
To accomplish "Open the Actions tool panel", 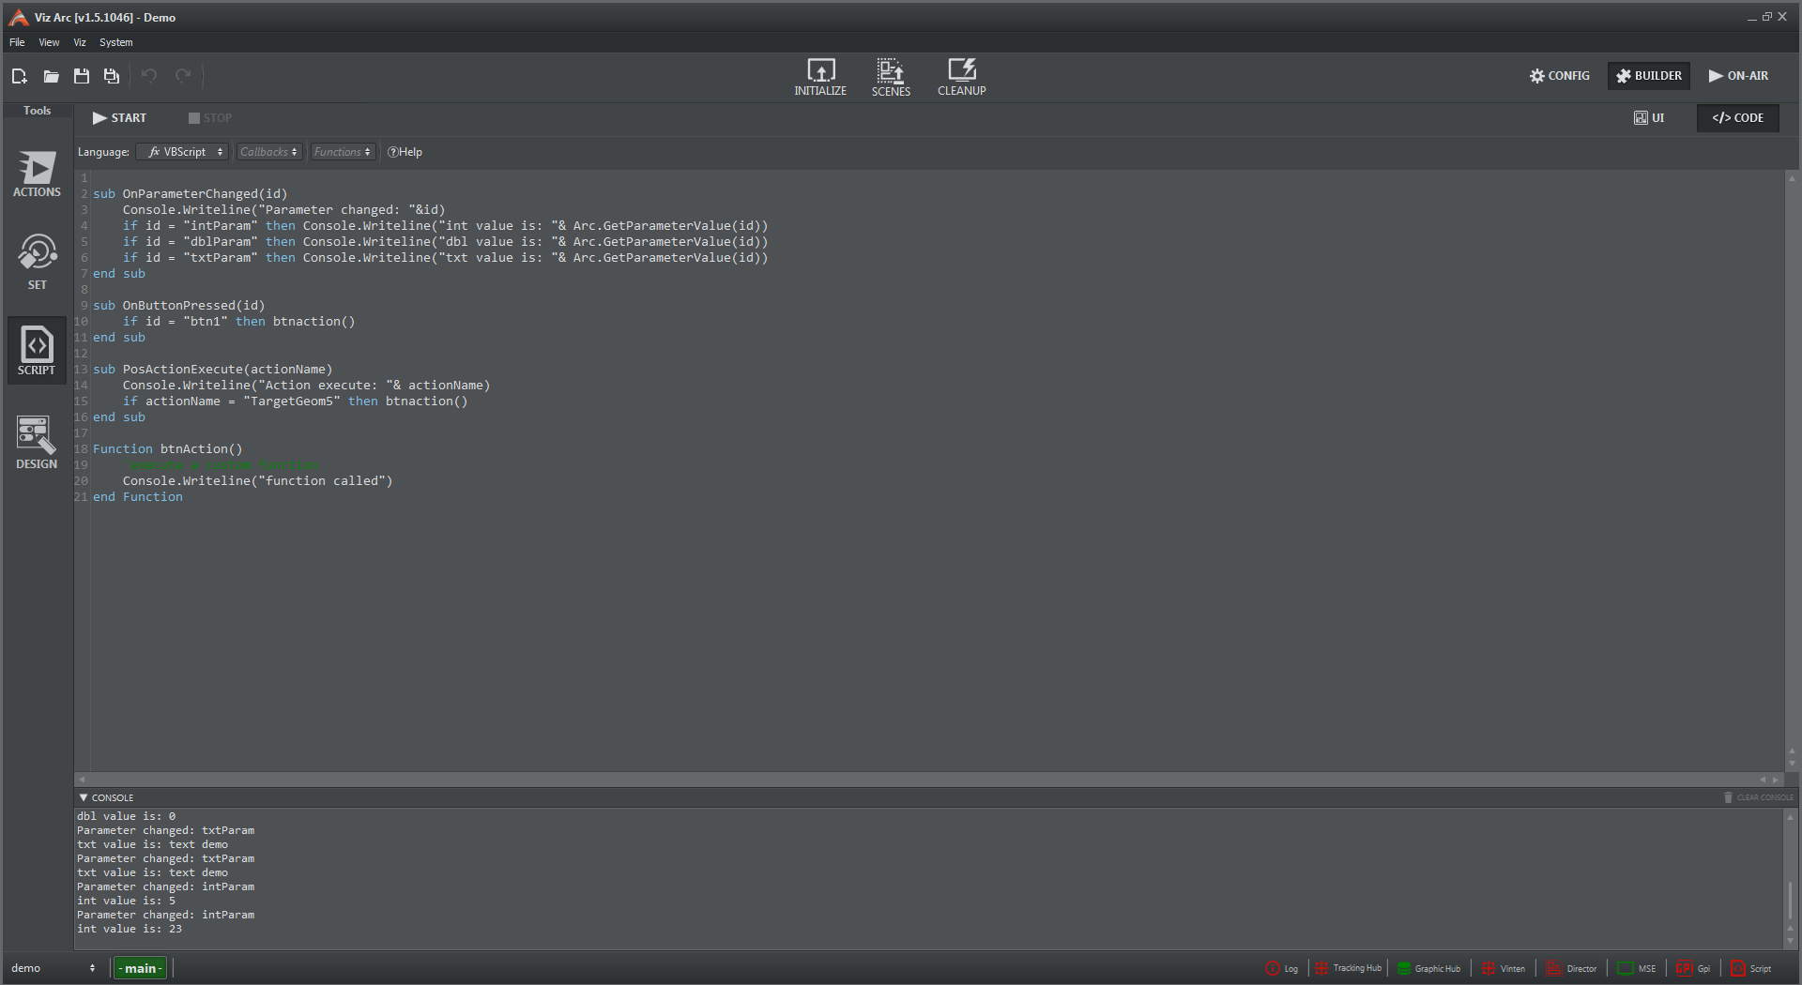I will pos(37,174).
